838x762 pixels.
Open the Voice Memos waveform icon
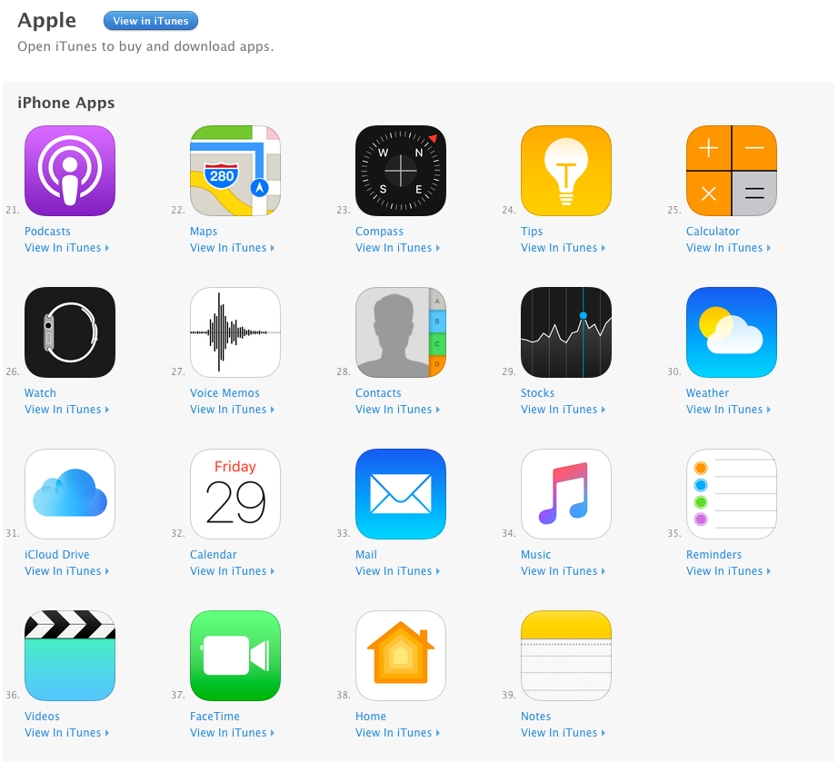tap(235, 332)
